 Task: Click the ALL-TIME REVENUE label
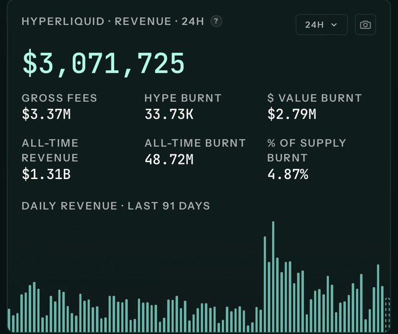pos(50,150)
